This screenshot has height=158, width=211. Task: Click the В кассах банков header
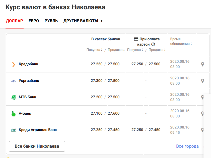tap(106, 39)
